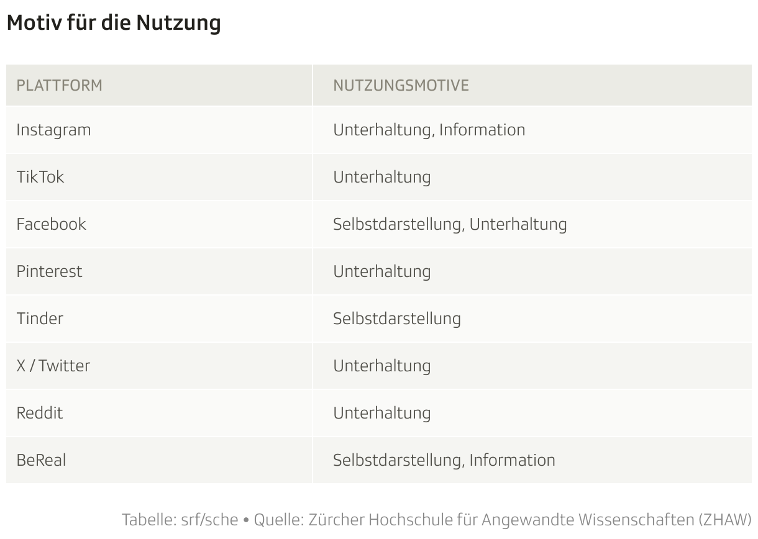Click the Reddit row label
Image resolution: width=758 pixels, height=539 pixels.
pyautogui.click(x=159, y=413)
